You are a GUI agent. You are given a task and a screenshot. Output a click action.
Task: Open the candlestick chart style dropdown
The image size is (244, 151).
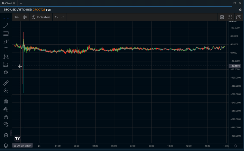pos(25,17)
